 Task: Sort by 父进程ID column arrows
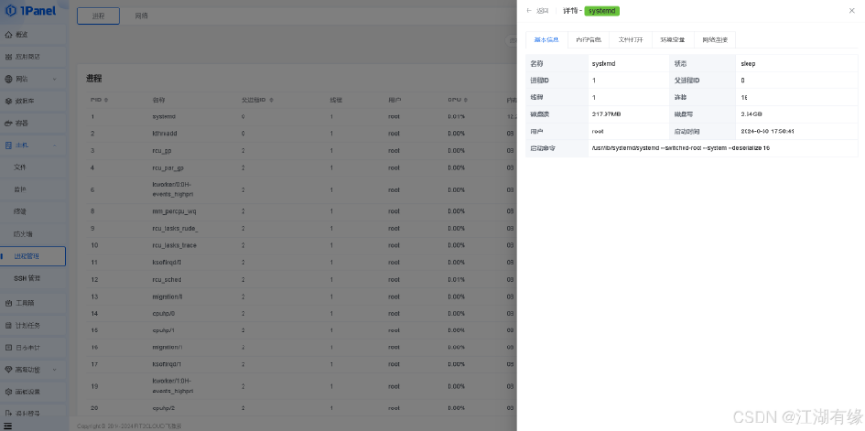click(272, 100)
